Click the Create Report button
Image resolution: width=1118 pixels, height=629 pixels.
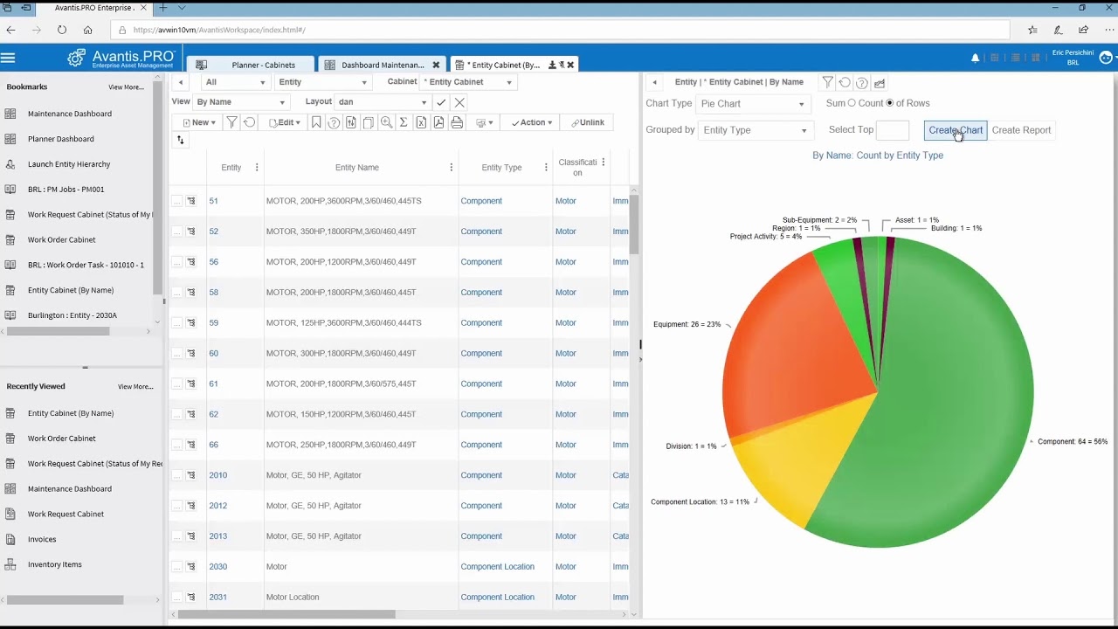(1021, 130)
